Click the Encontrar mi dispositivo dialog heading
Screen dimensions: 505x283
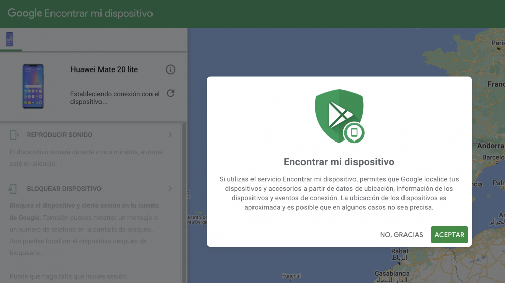(x=339, y=162)
